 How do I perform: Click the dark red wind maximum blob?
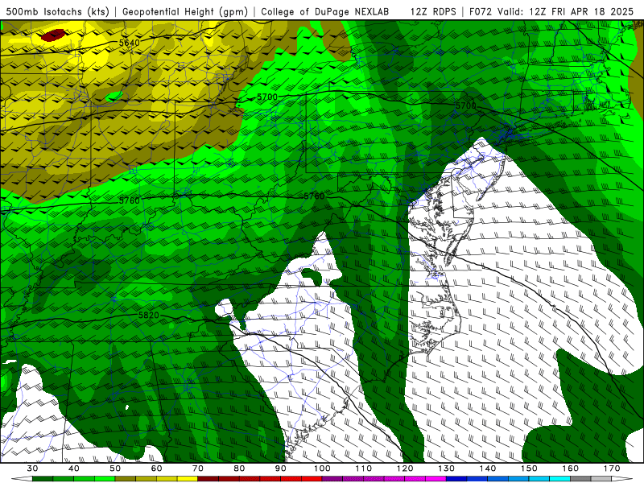click(x=53, y=35)
